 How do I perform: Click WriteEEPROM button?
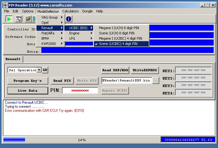coord(145,70)
